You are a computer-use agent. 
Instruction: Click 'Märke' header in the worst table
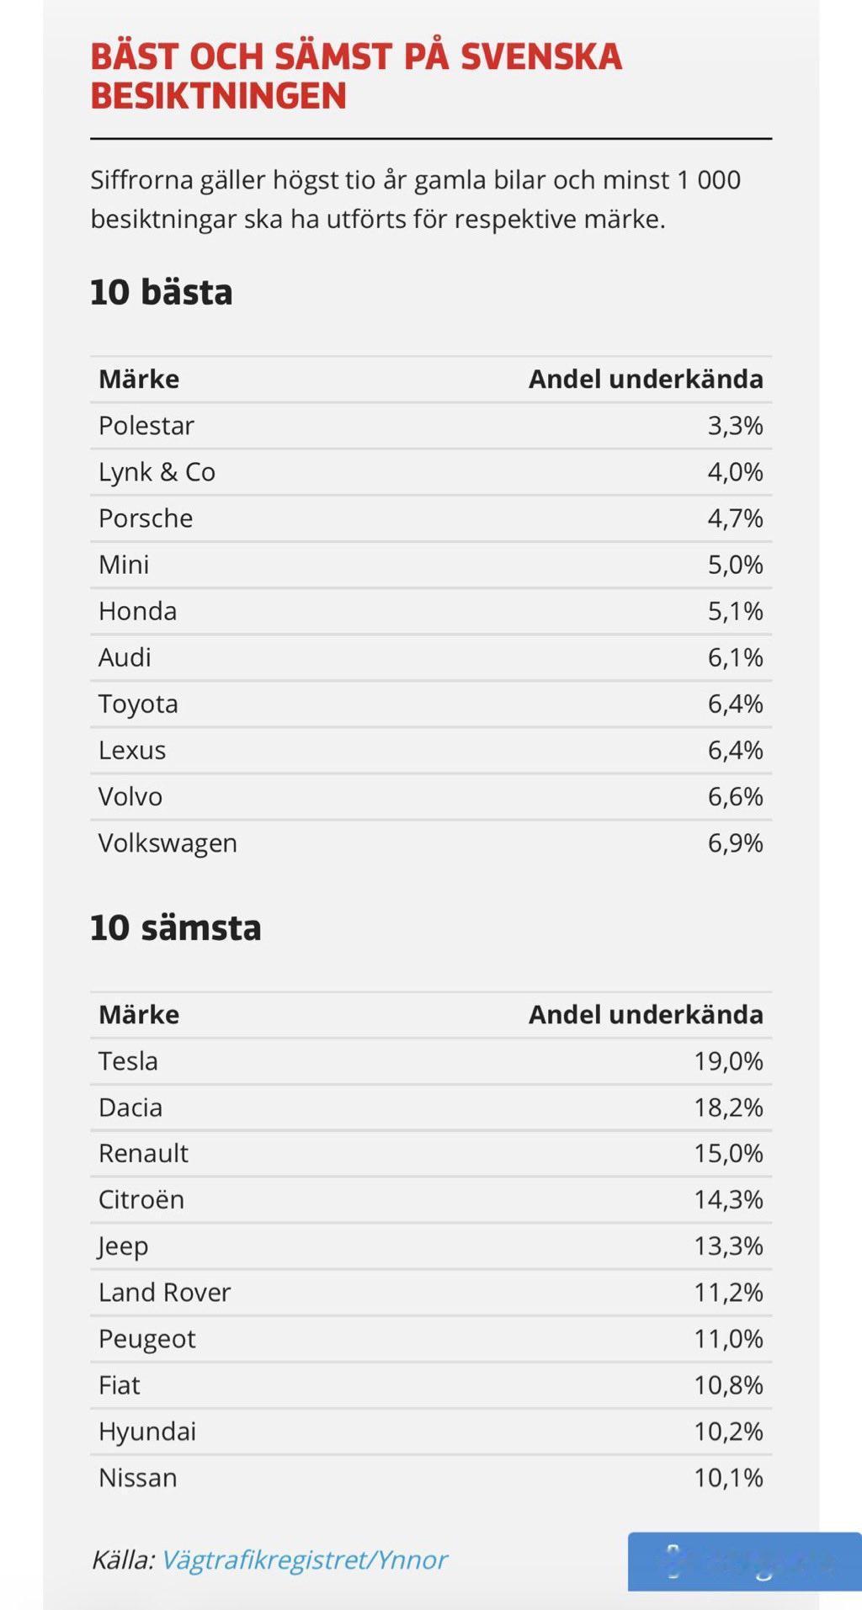coord(139,1014)
